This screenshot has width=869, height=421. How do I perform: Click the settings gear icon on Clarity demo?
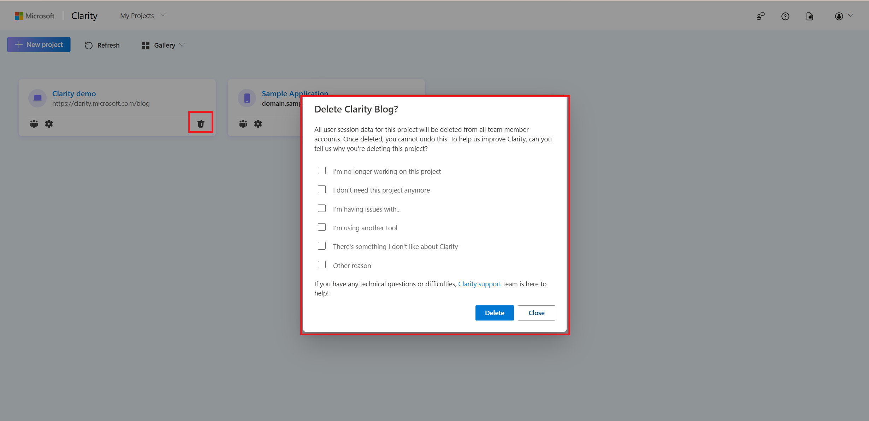(49, 123)
